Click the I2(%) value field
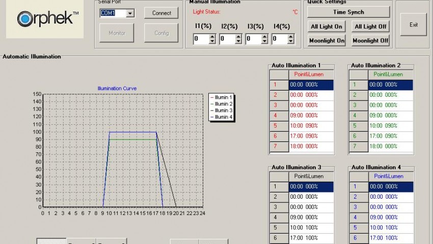433x244 pixels. [x=227, y=39]
